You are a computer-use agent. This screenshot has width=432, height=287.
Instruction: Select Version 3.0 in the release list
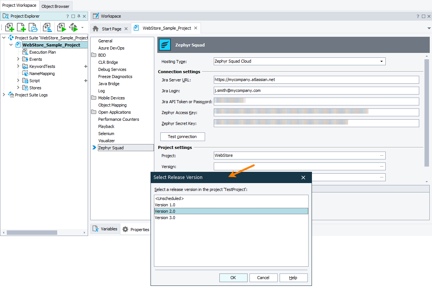tap(165, 217)
